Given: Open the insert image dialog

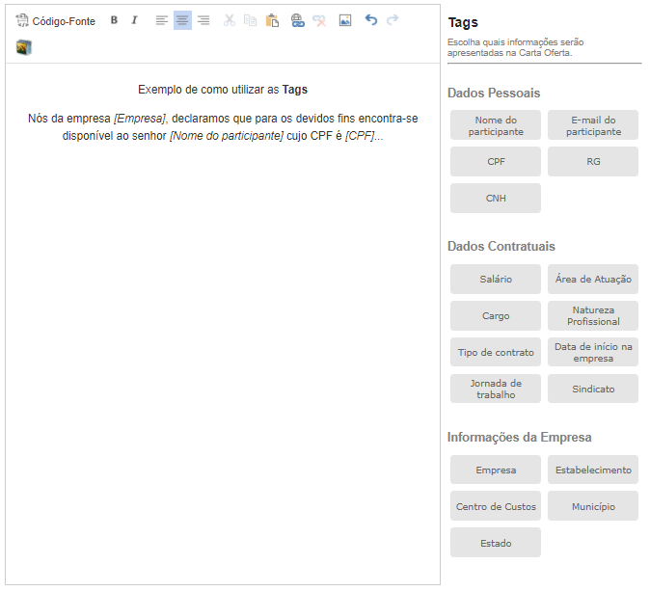Looking at the screenshot, I should pyautogui.click(x=345, y=20).
